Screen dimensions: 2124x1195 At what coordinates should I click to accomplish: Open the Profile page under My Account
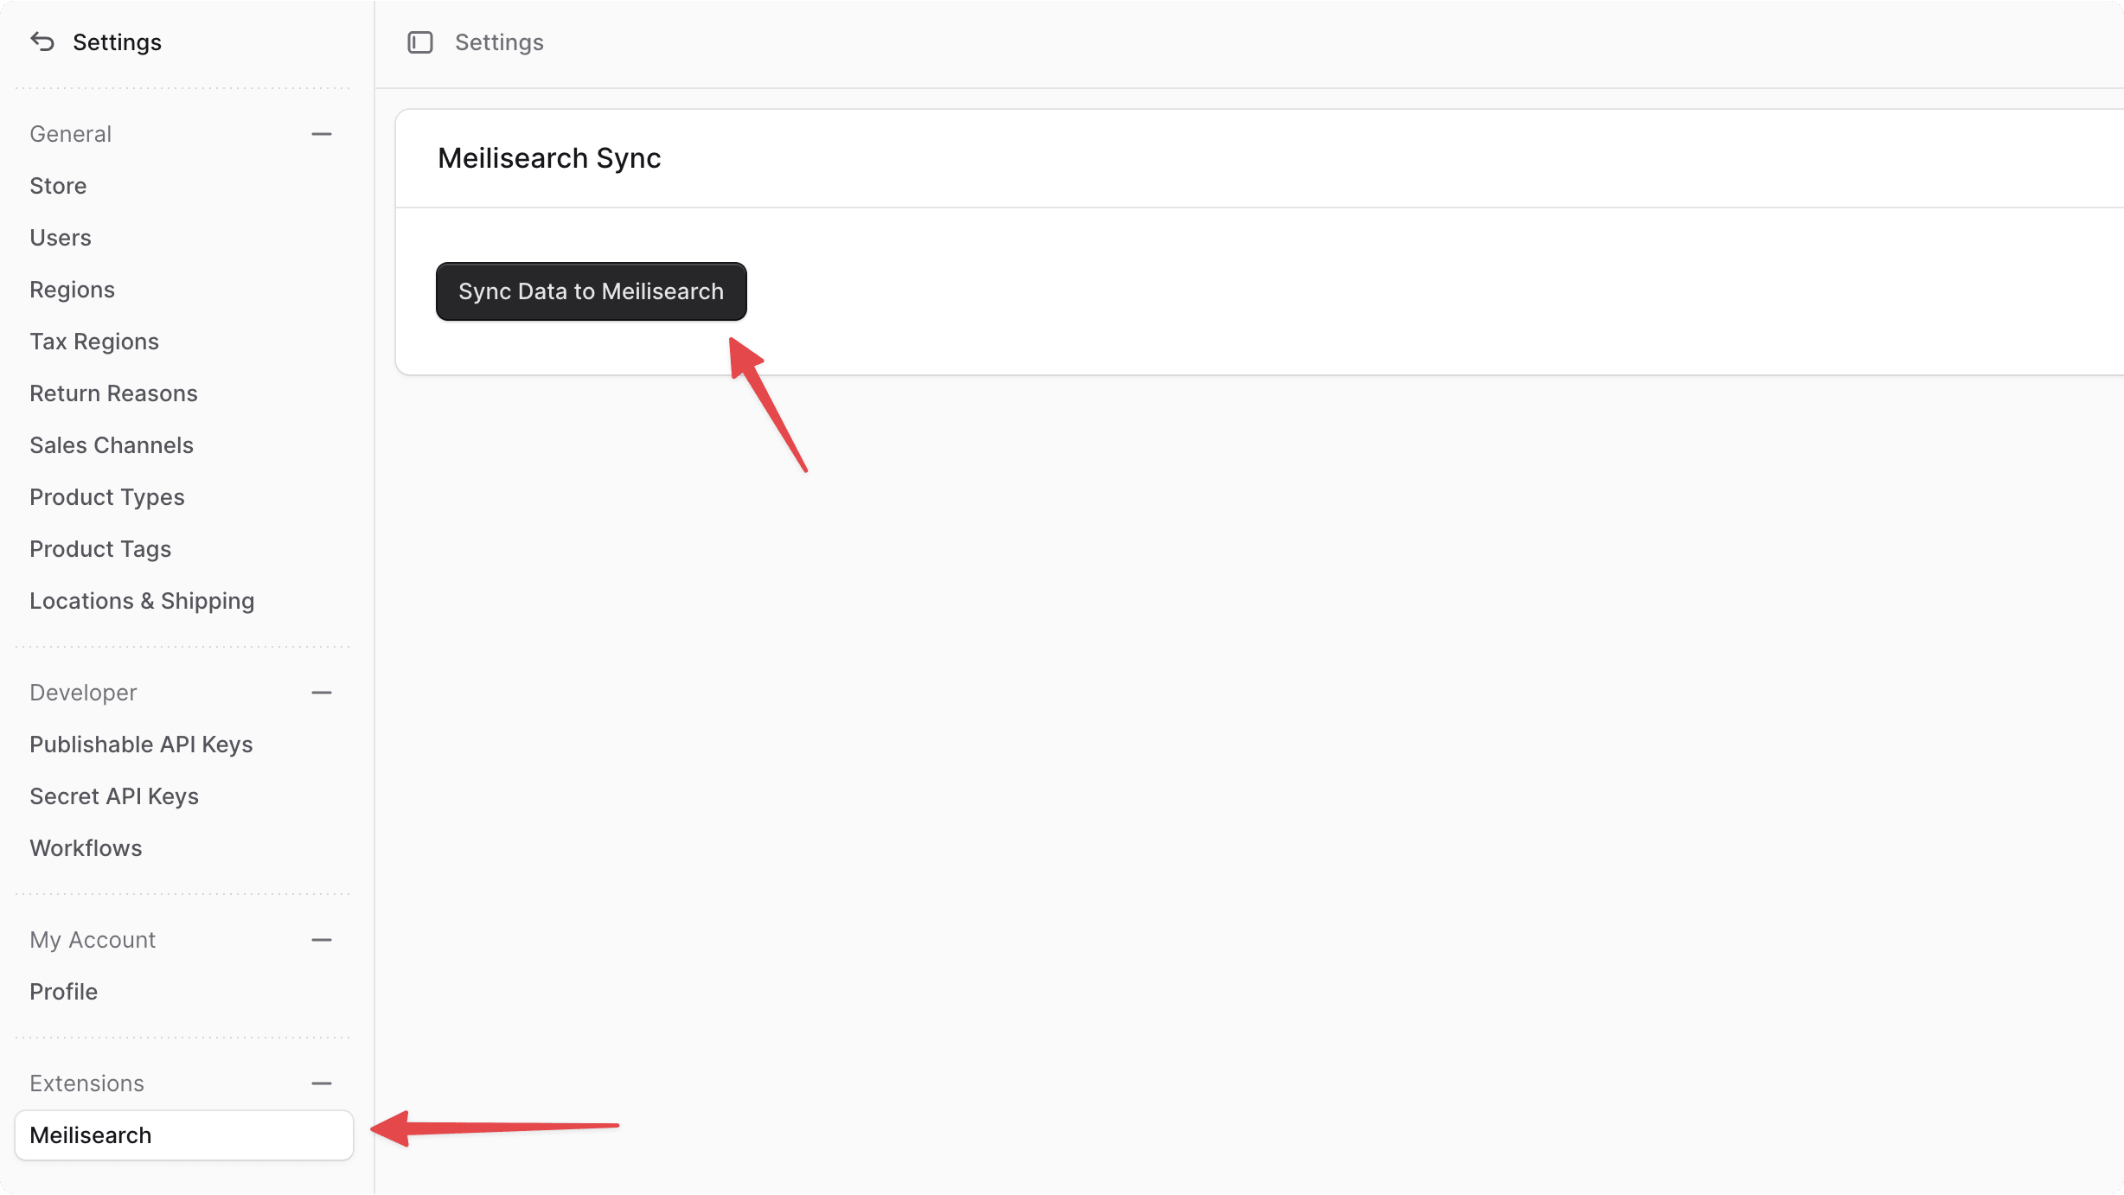(x=63, y=991)
